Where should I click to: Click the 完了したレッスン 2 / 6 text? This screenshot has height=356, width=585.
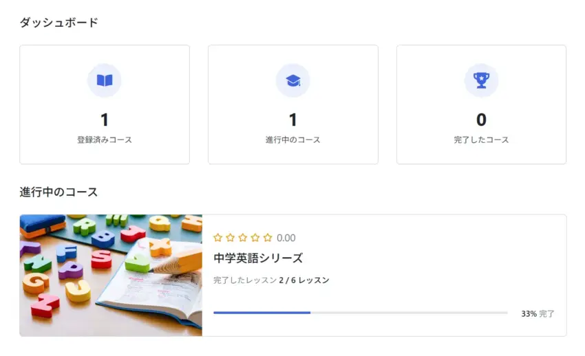click(271, 280)
